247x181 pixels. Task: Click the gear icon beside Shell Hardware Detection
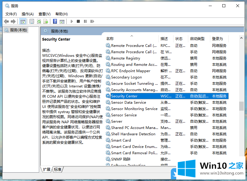pyautogui.click(x=108, y=134)
